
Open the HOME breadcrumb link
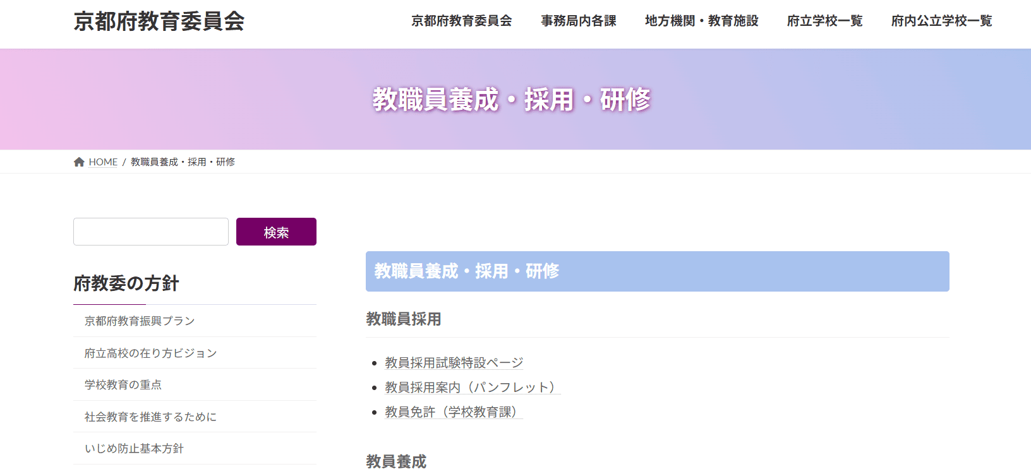[x=103, y=162]
